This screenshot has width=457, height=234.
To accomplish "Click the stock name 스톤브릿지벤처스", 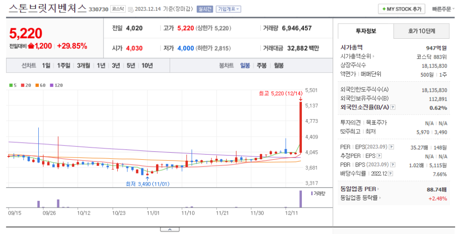I will [x=47, y=9].
